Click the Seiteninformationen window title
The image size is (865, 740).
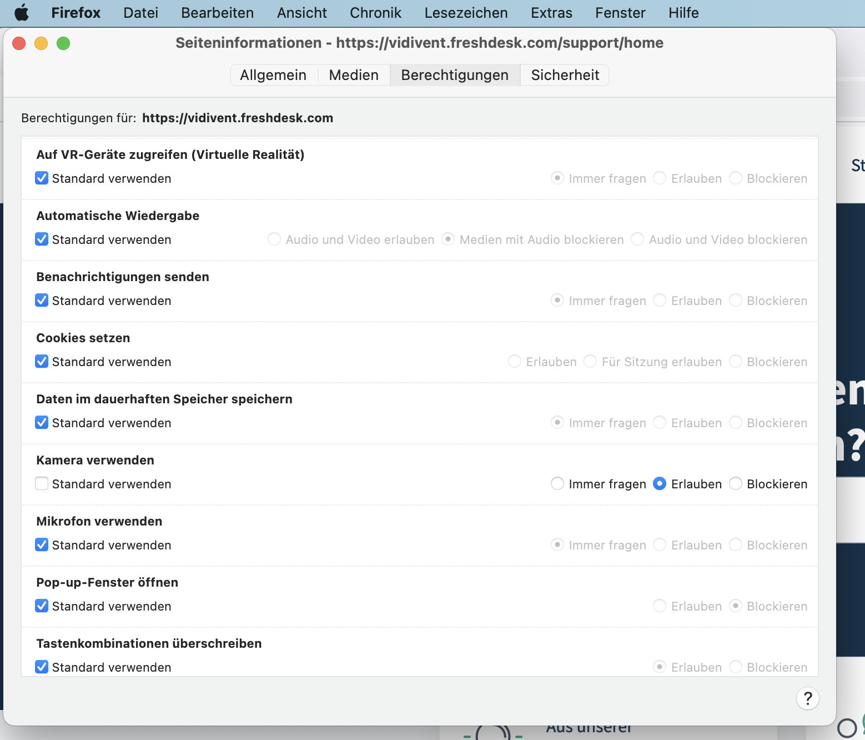[419, 43]
